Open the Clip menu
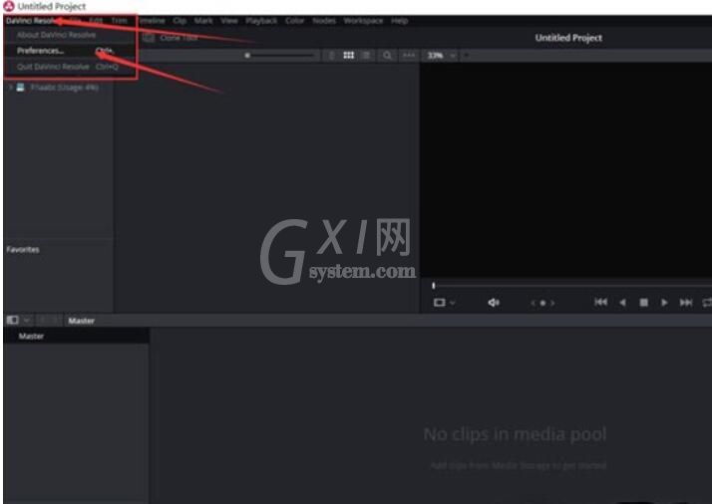The height and width of the screenshot is (504, 712). (179, 20)
